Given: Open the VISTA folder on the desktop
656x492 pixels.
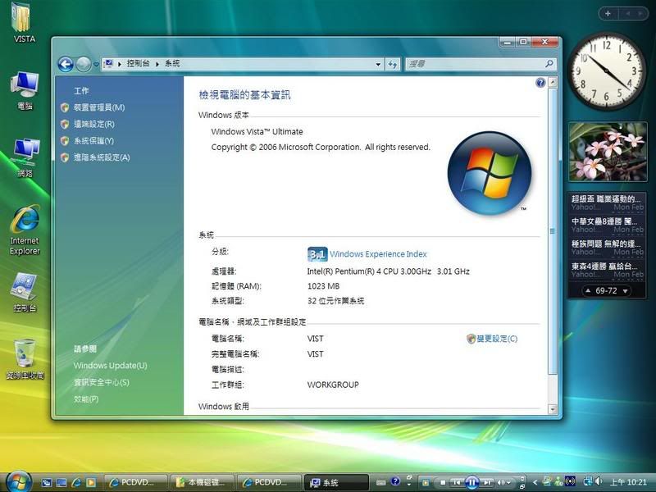Looking at the screenshot, I should pos(22,23).
